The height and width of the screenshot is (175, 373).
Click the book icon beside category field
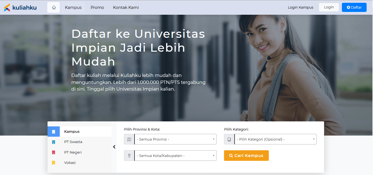point(229,139)
